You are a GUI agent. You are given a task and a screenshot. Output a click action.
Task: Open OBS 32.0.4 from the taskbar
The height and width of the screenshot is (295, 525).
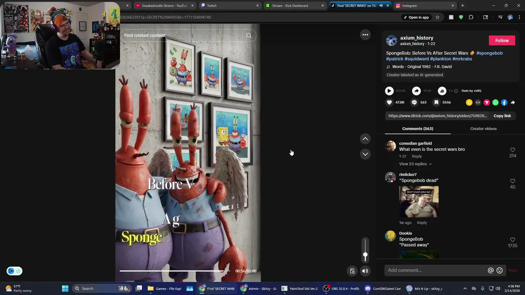tap(341, 288)
